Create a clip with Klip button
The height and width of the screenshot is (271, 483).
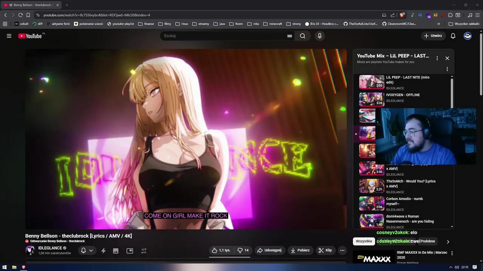[x=325, y=250]
